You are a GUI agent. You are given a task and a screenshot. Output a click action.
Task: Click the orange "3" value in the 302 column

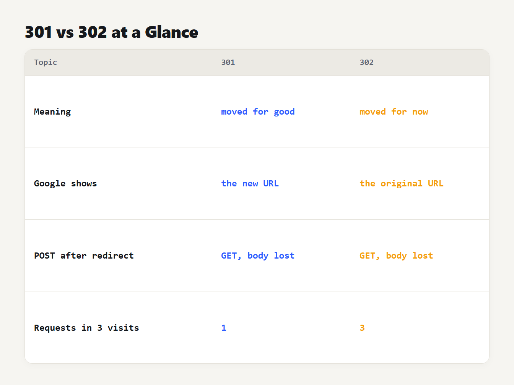(x=362, y=328)
